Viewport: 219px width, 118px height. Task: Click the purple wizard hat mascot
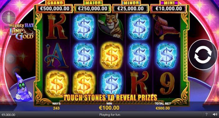point(23,87)
